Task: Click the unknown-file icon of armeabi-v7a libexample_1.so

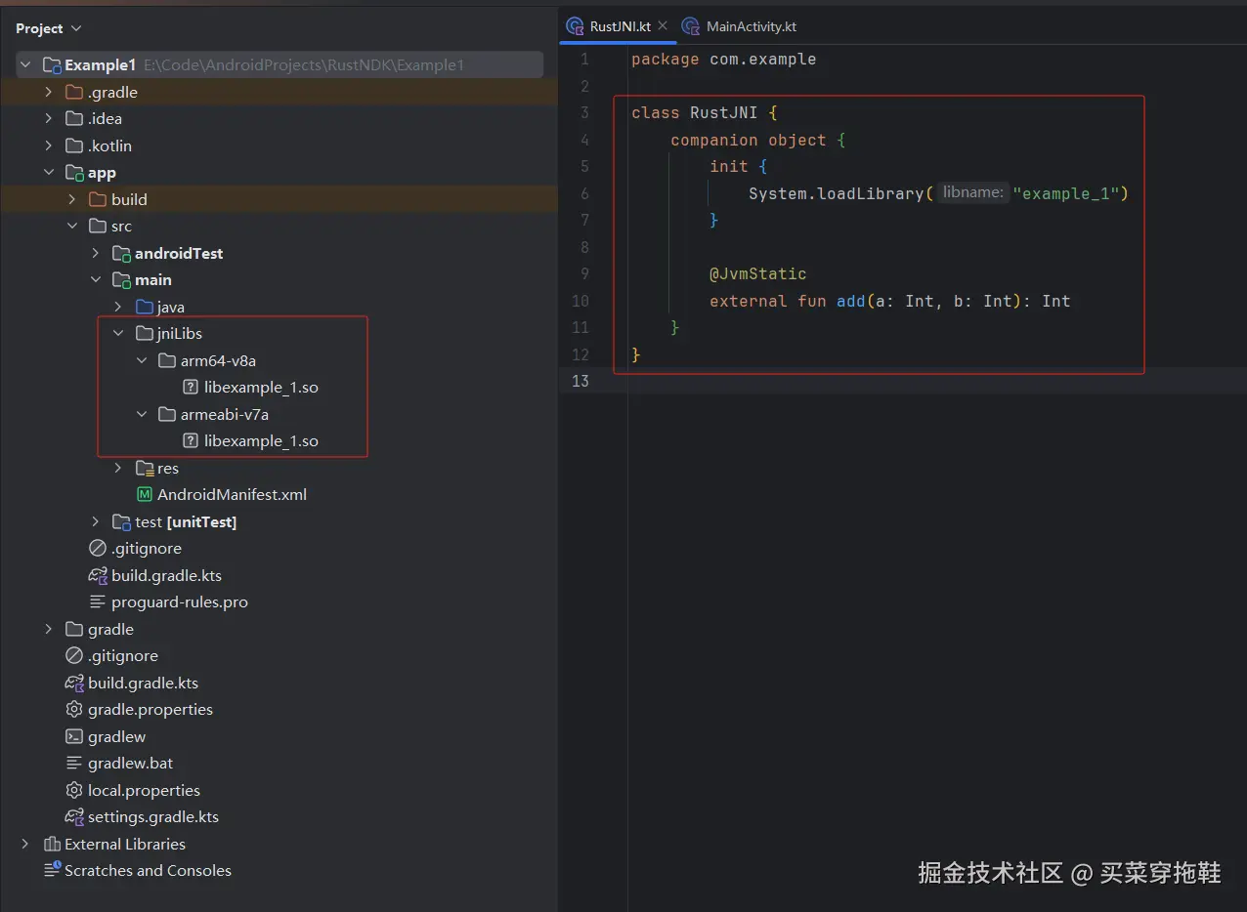Action: click(192, 440)
